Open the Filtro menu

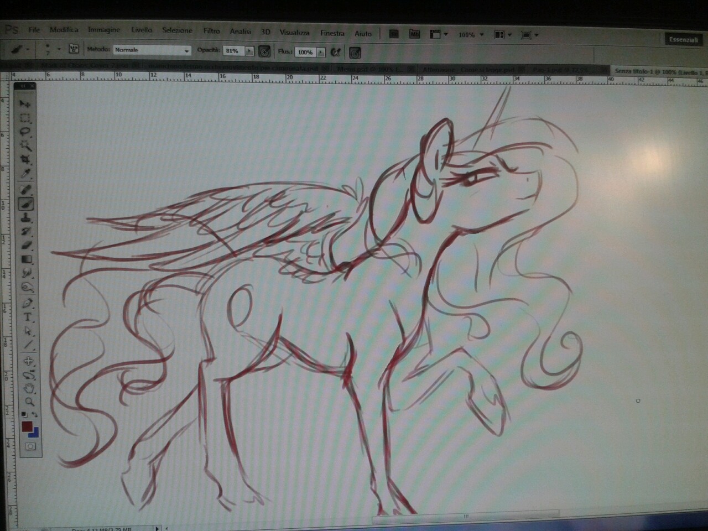(x=211, y=31)
